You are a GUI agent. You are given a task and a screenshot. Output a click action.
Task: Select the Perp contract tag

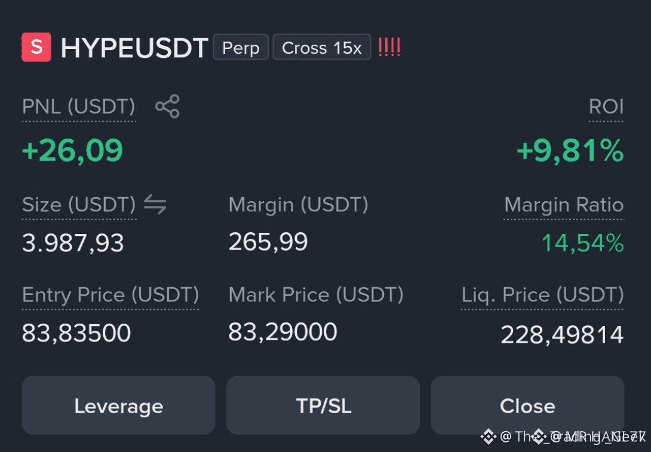point(241,47)
